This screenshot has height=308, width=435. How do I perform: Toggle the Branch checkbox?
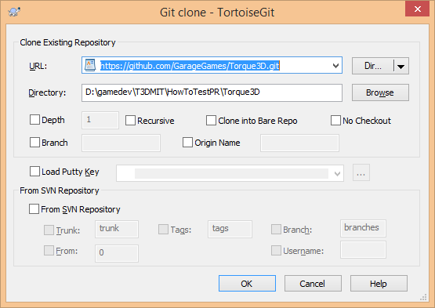pyautogui.click(x=34, y=143)
